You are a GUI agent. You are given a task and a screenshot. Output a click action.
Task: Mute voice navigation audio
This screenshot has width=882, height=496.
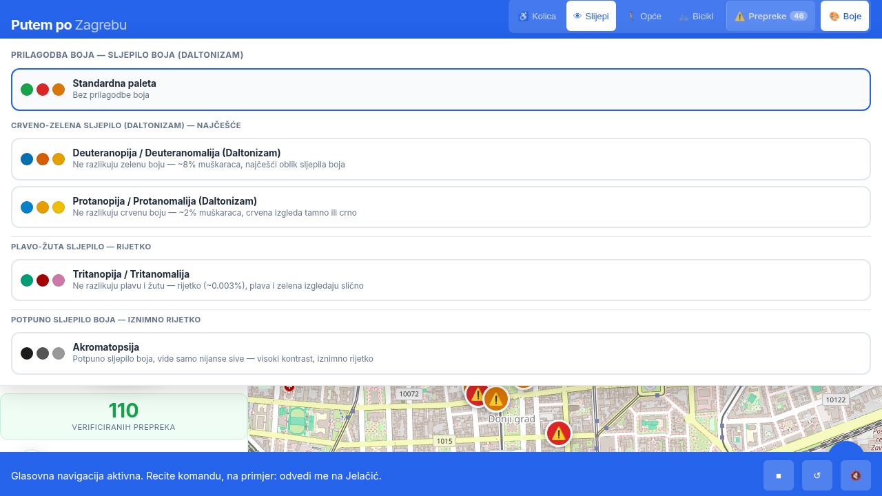coord(856,475)
